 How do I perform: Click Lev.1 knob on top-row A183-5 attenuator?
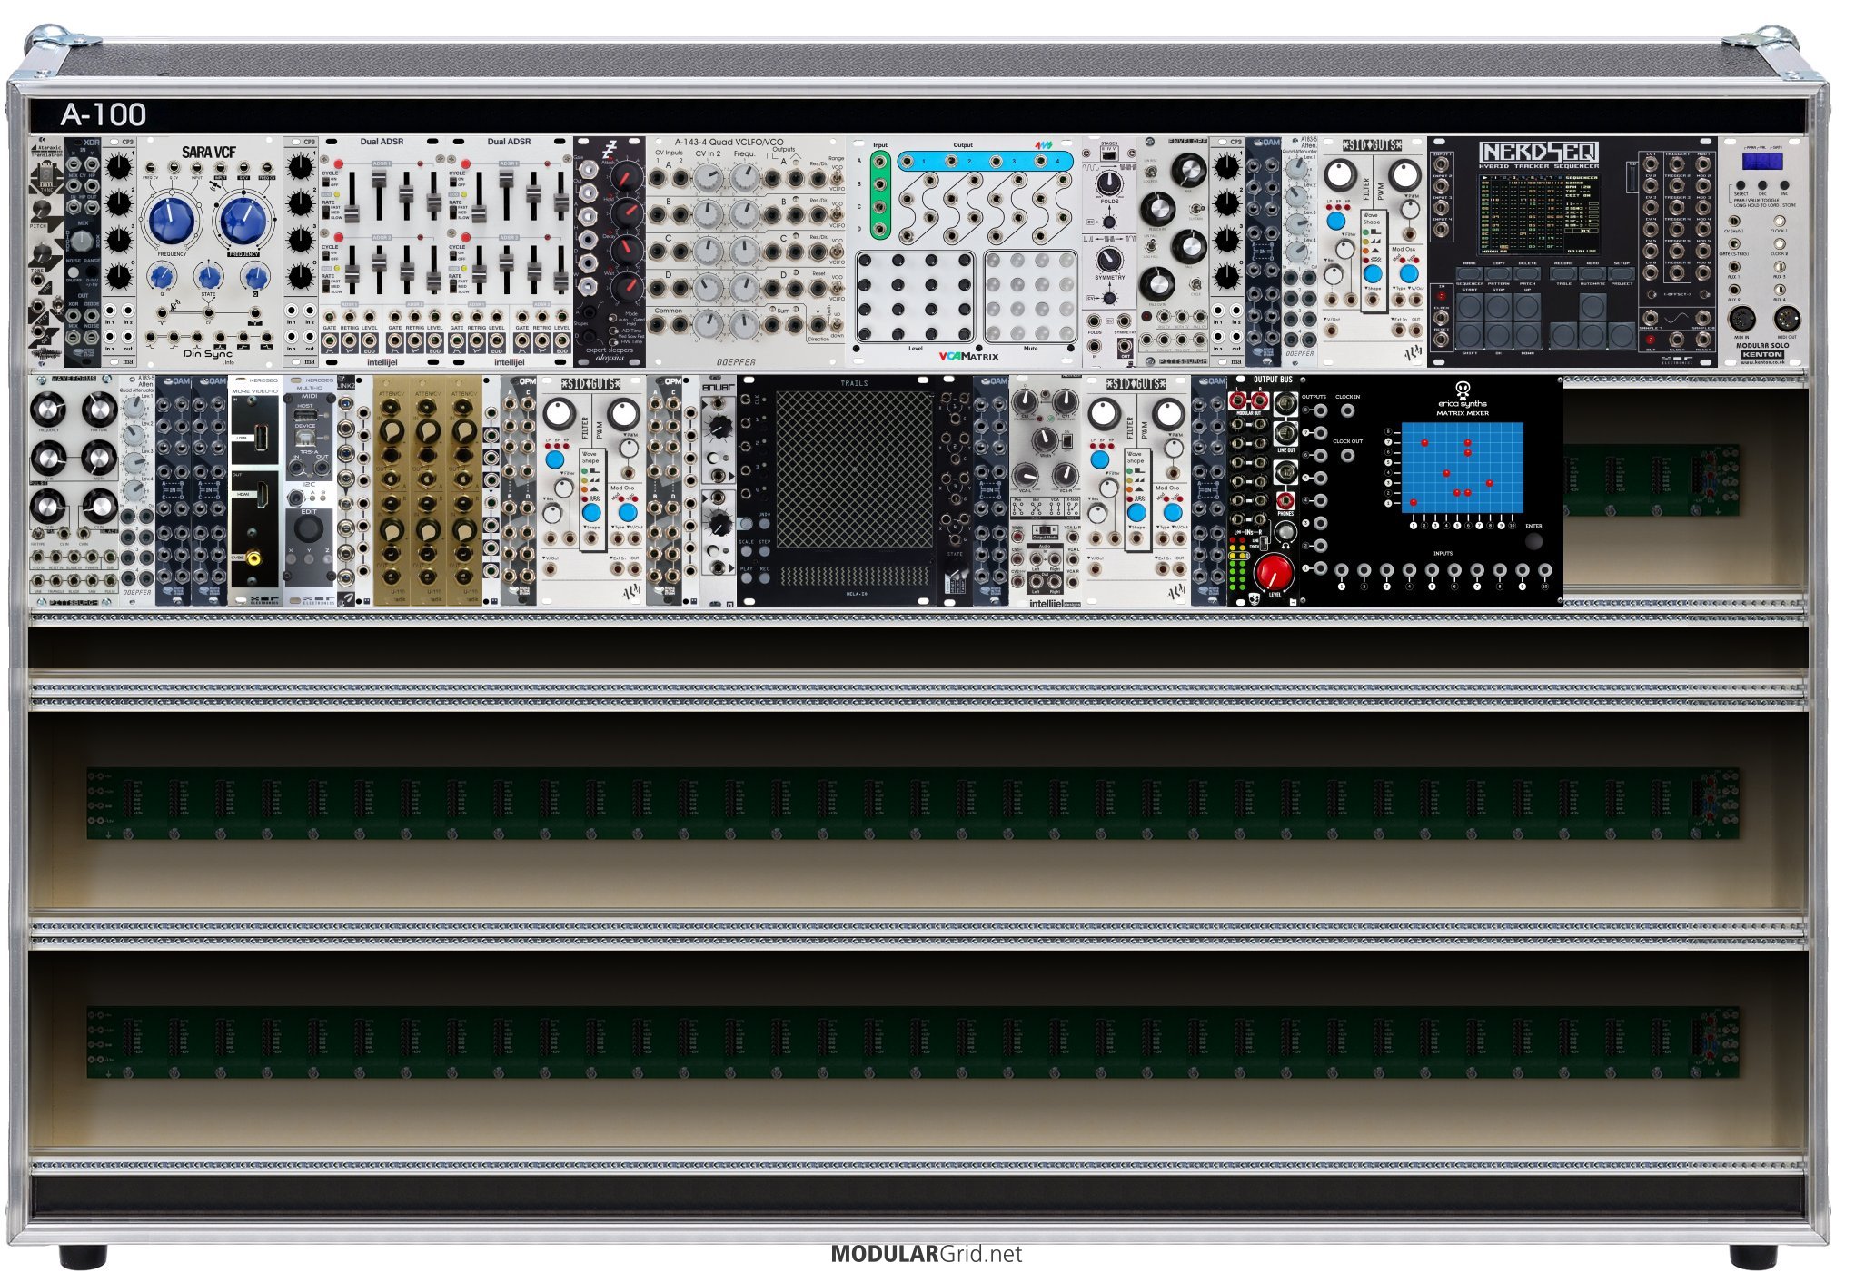(1295, 171)
